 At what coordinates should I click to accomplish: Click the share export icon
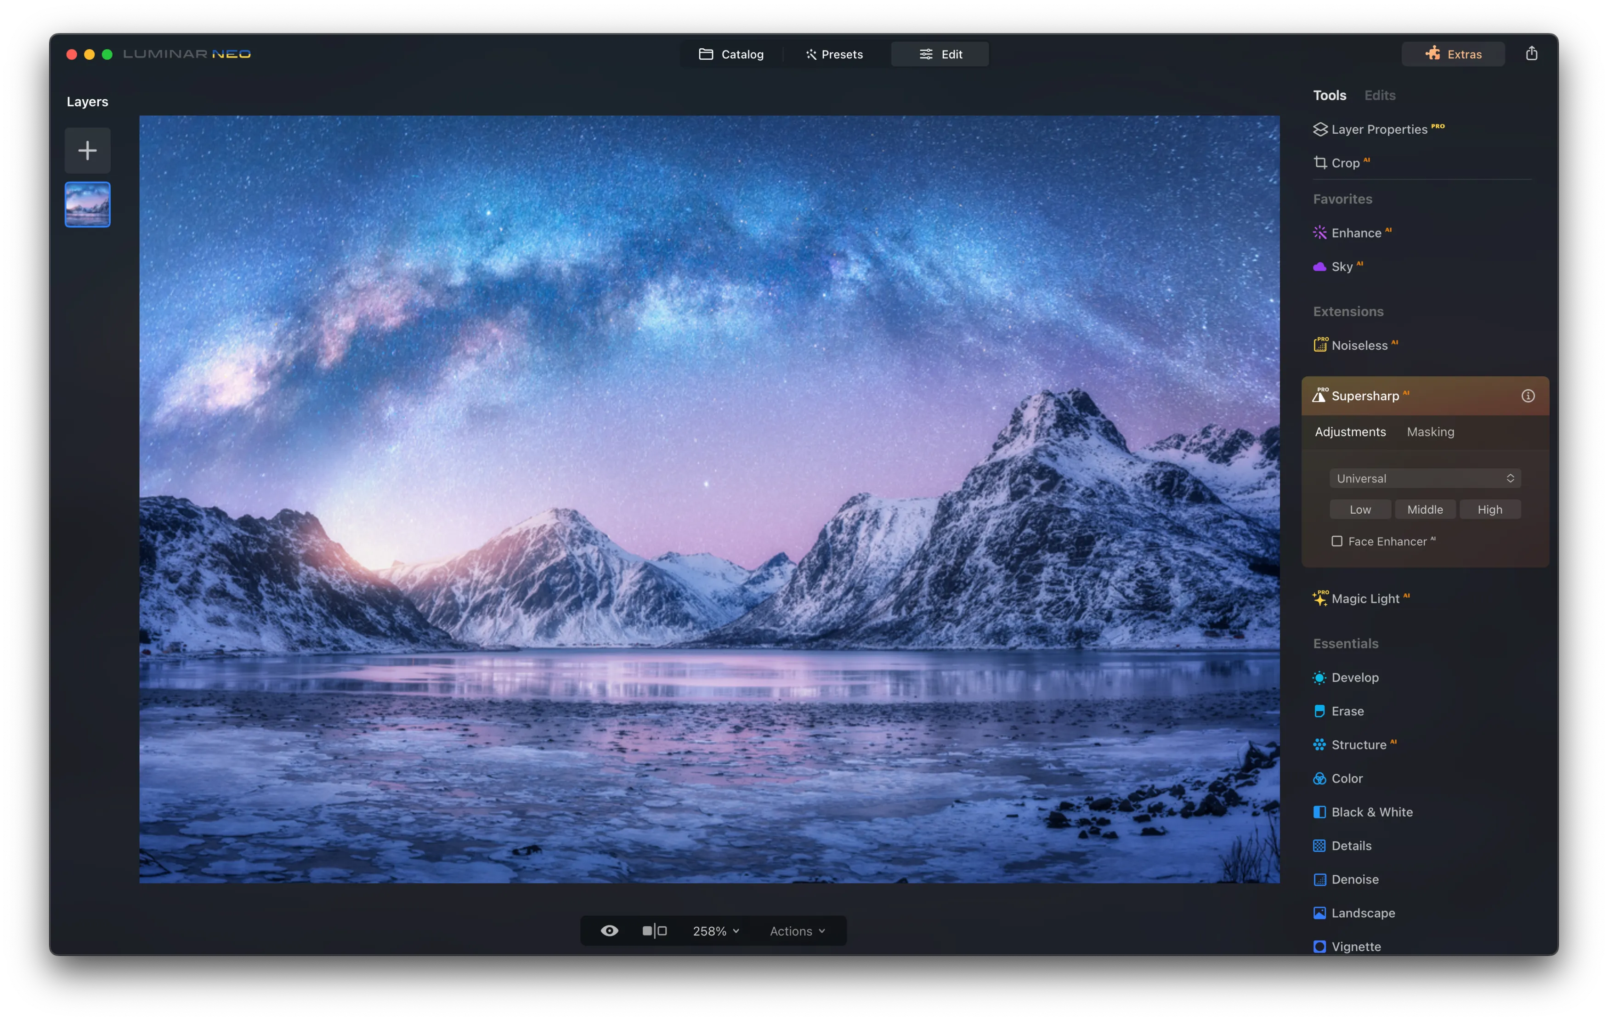point(1531,53)
